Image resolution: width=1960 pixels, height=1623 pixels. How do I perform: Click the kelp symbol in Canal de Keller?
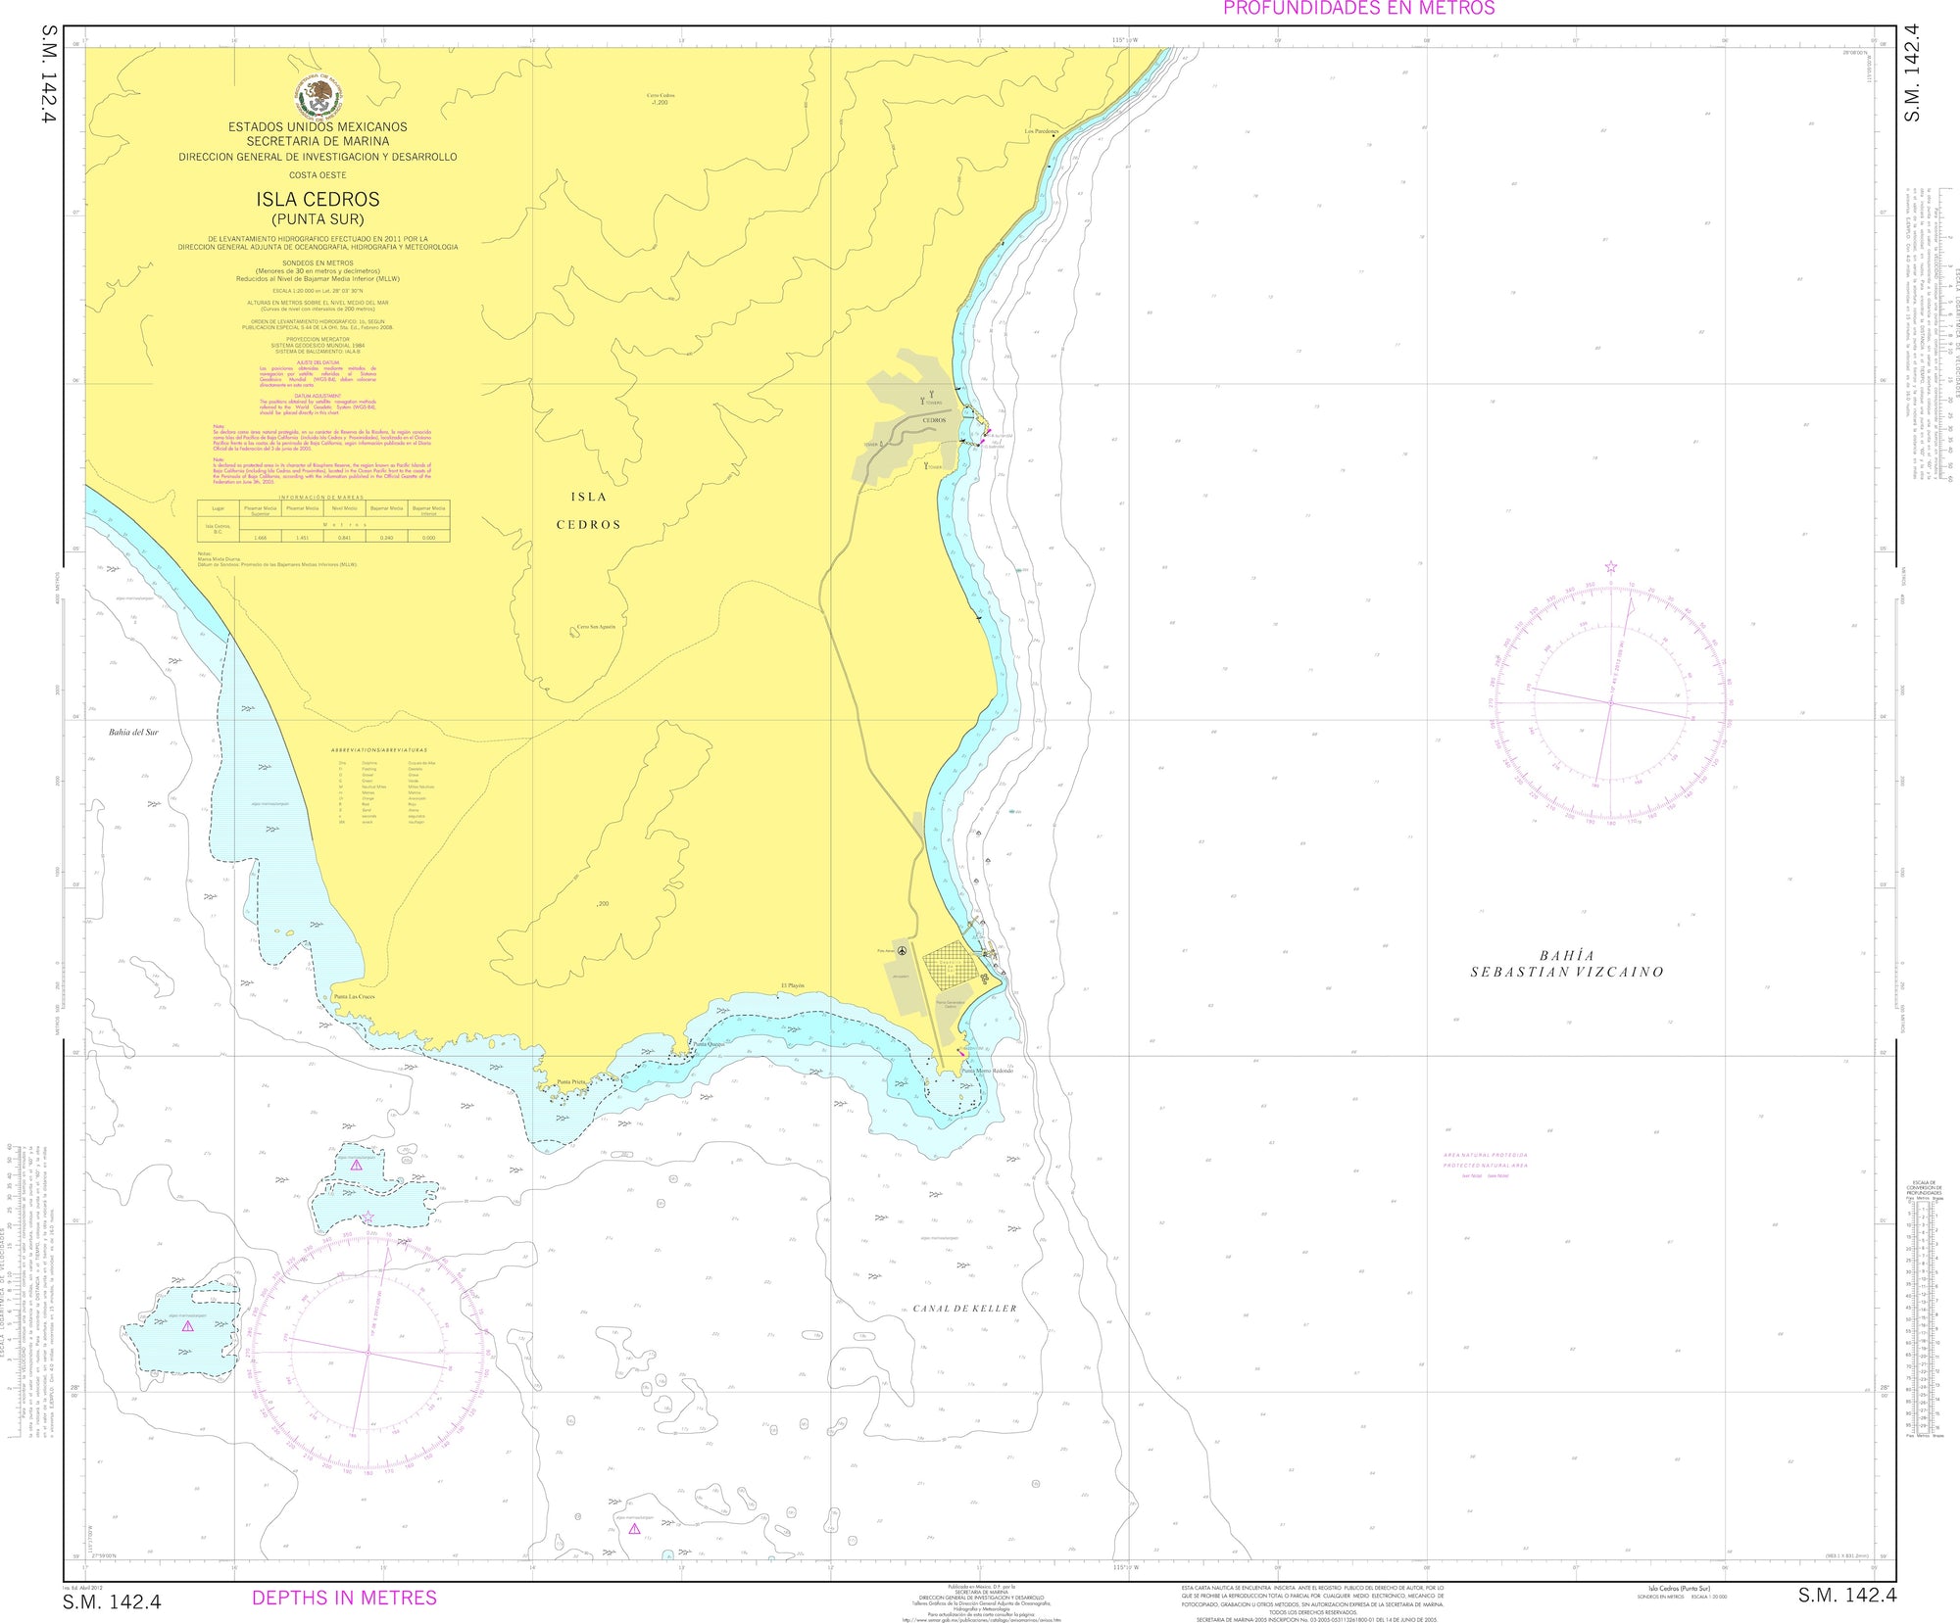pyautogui.click(x=961, y=1265)
